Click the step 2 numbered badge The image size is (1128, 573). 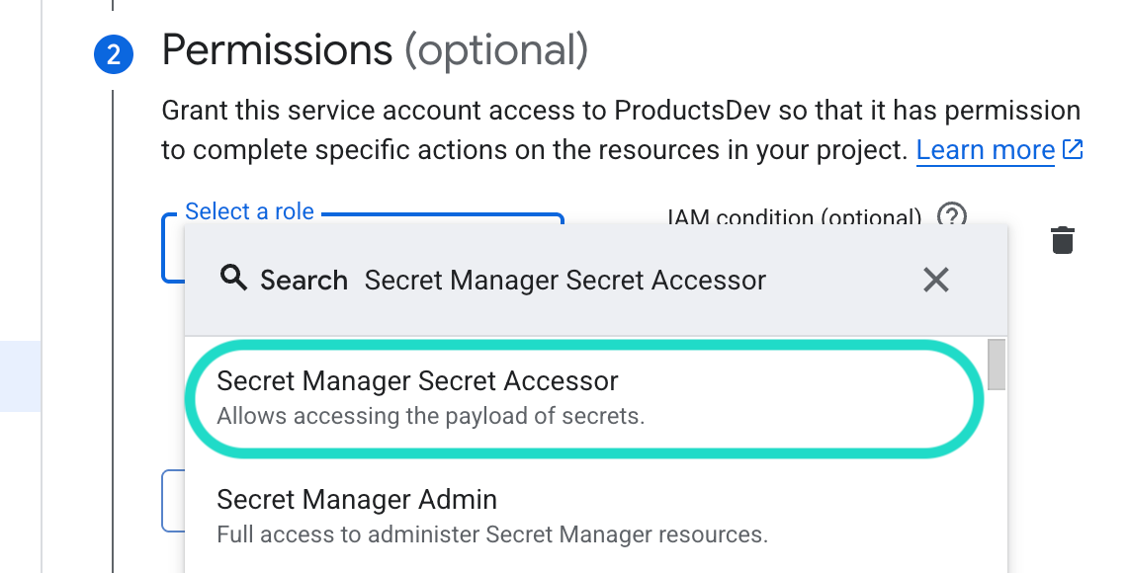point(114,54)
